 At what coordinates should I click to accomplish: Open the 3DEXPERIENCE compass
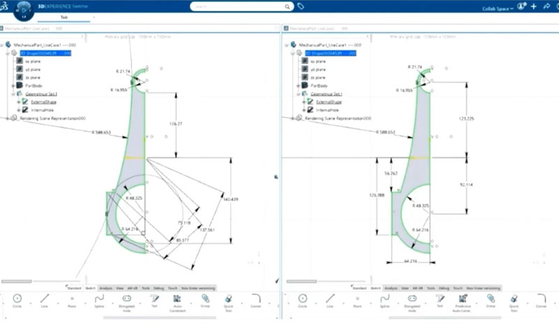[24, 10]
